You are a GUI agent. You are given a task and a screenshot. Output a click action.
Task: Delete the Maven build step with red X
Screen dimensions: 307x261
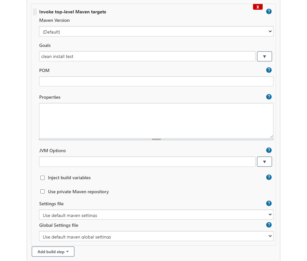tap(258, 7)
